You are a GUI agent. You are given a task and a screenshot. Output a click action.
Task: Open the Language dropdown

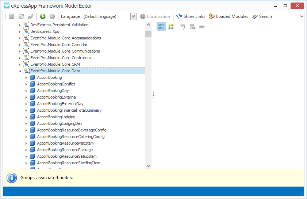[x=133, y=16]
